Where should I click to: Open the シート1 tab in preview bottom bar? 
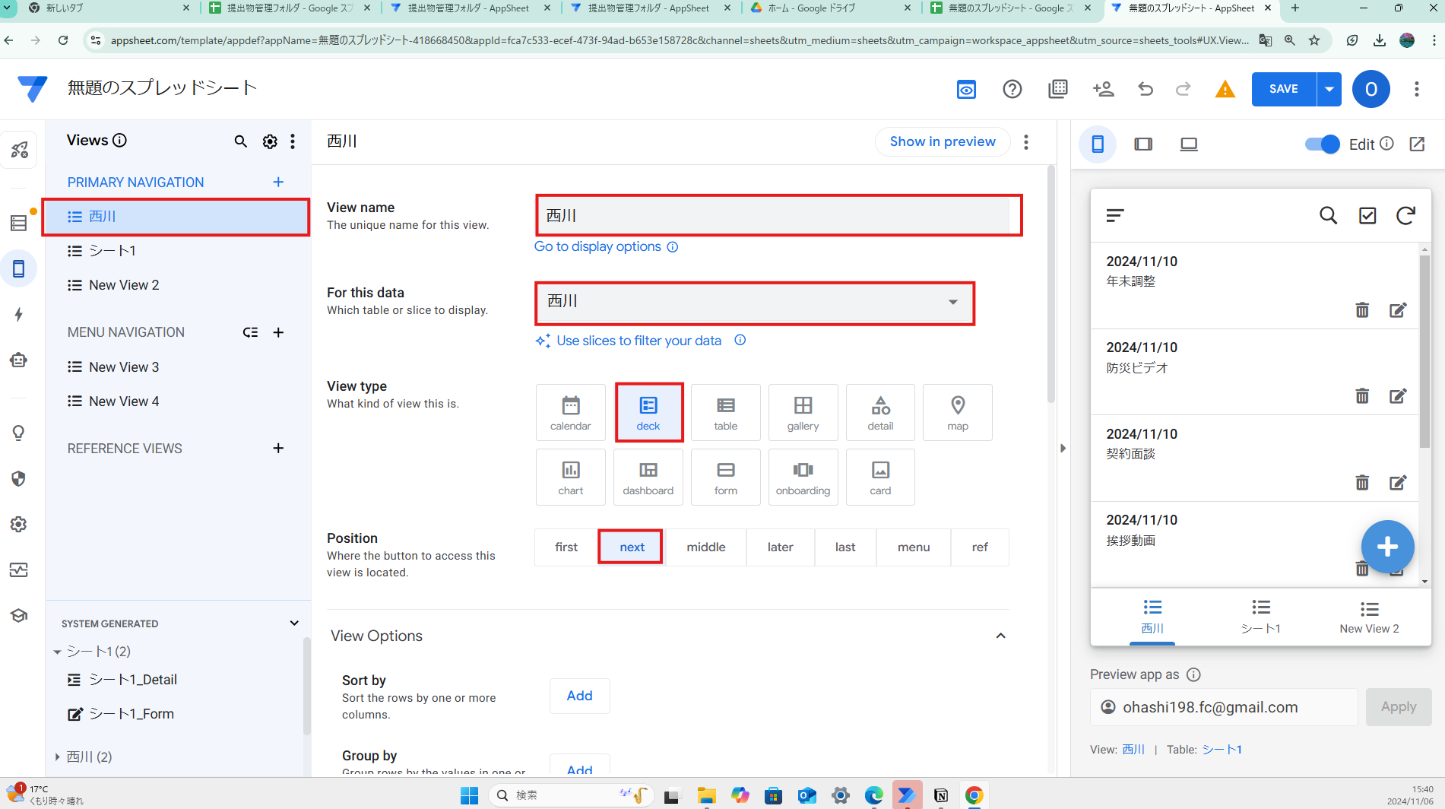click(1261, 617)
